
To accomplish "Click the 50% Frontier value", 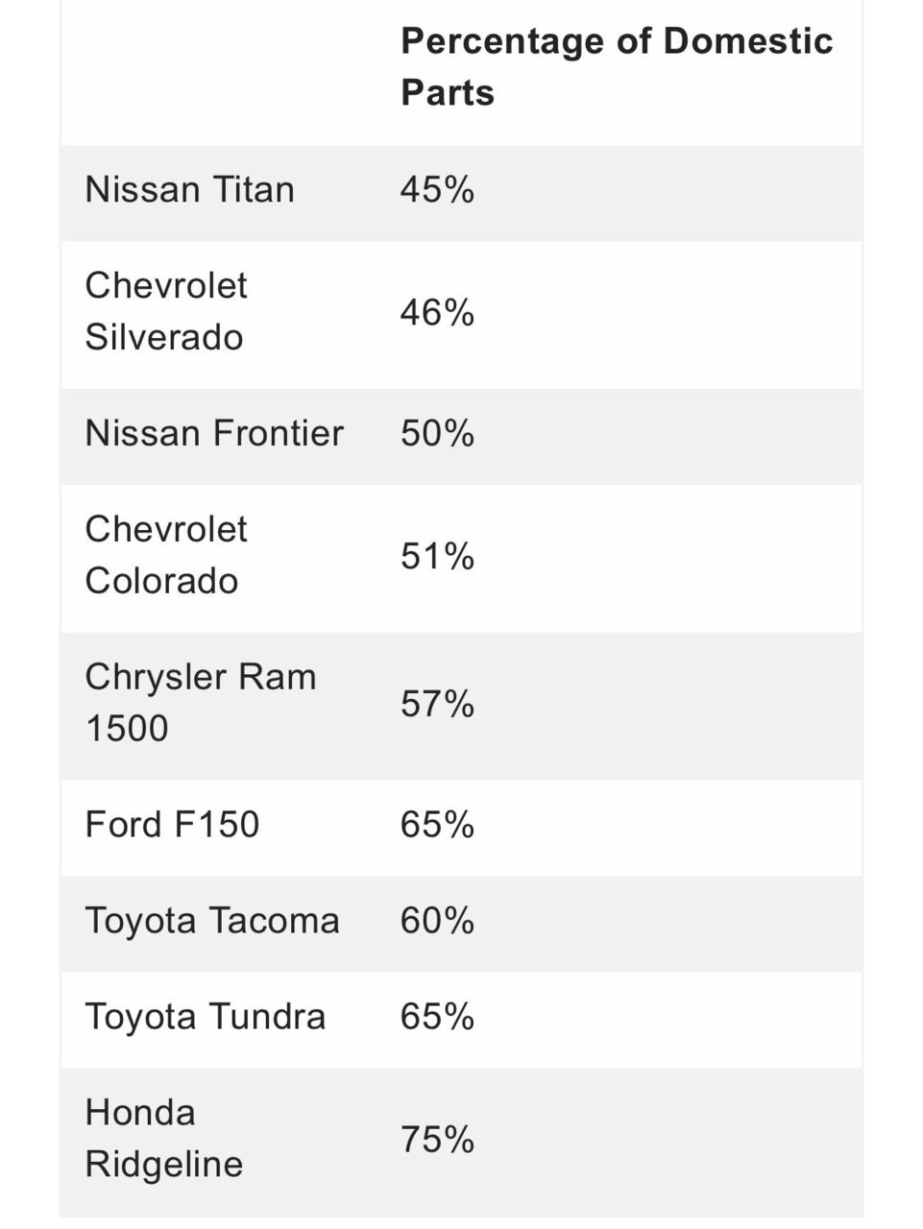I will coord(437,433).
